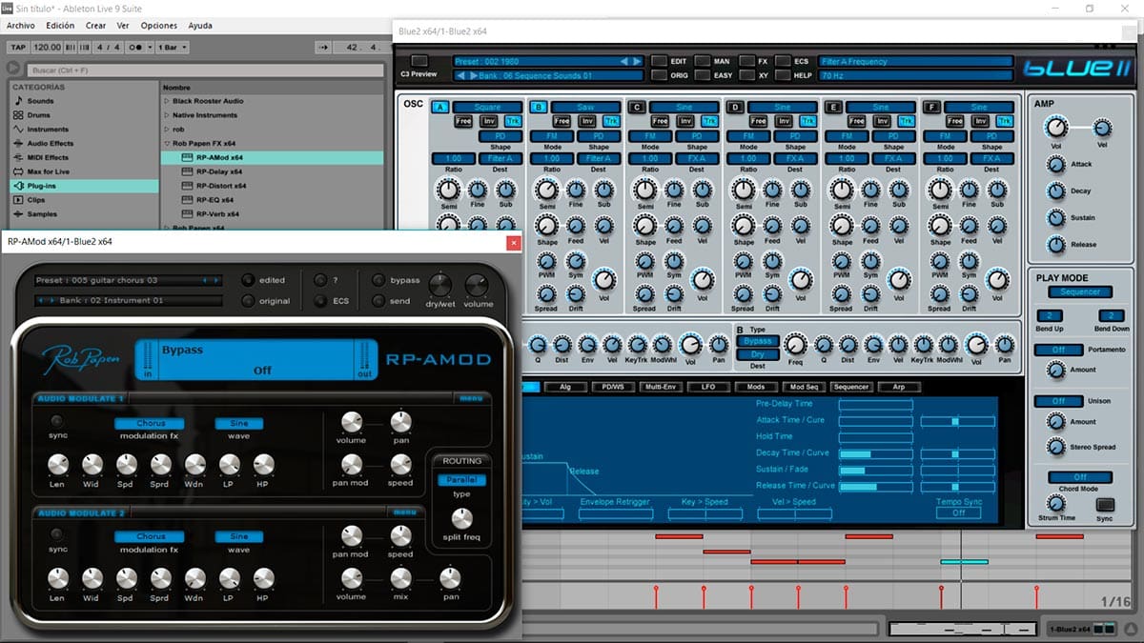This screenshot has width=1144, height=643.
Task: Switch to the Arp tab in Blue2
Action: tap(898, 388)
